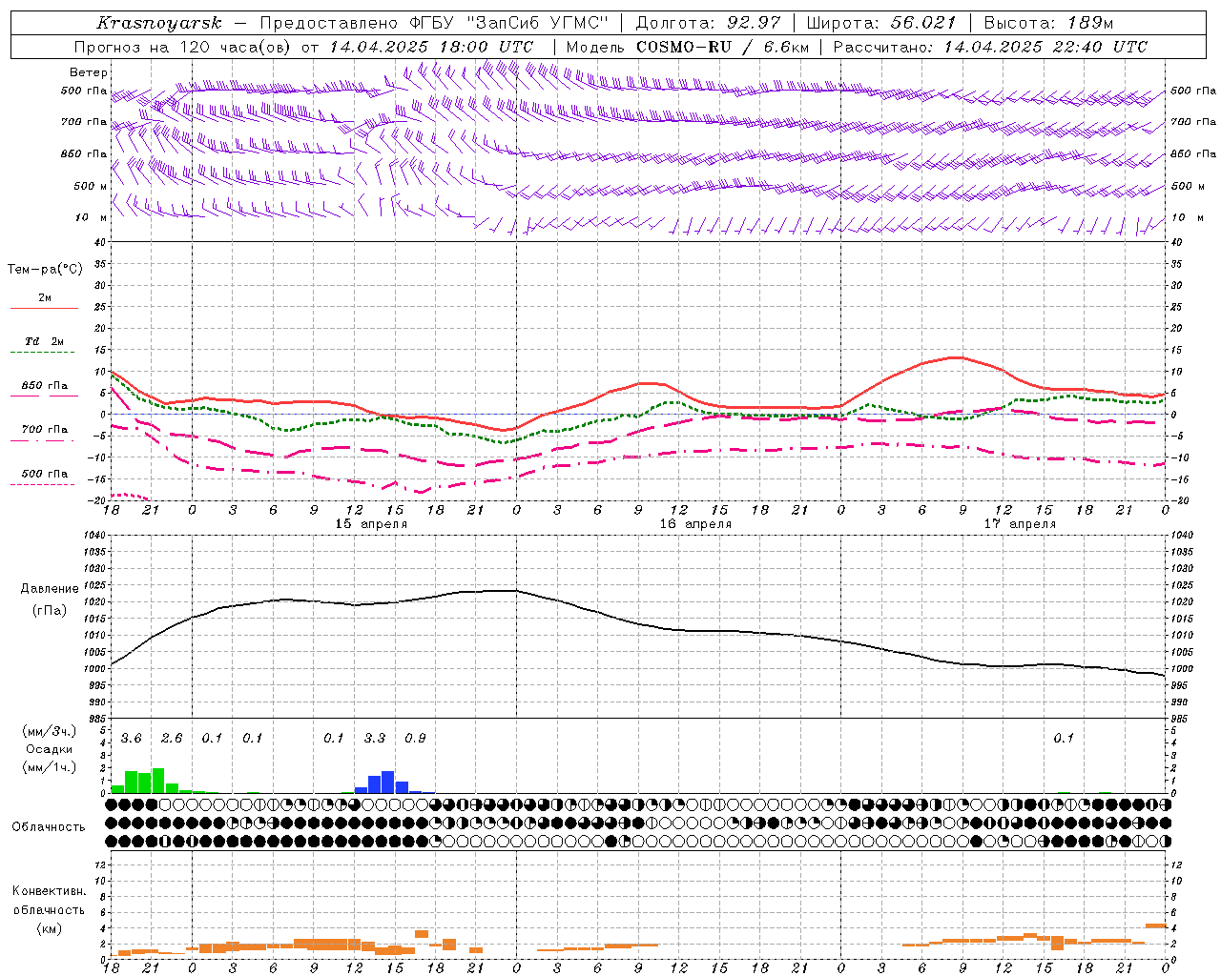Select the 3.3 precipitation value

click(375, 739)
